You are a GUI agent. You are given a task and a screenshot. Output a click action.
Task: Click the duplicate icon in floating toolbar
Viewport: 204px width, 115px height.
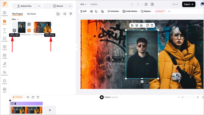(x=147, y=25)
